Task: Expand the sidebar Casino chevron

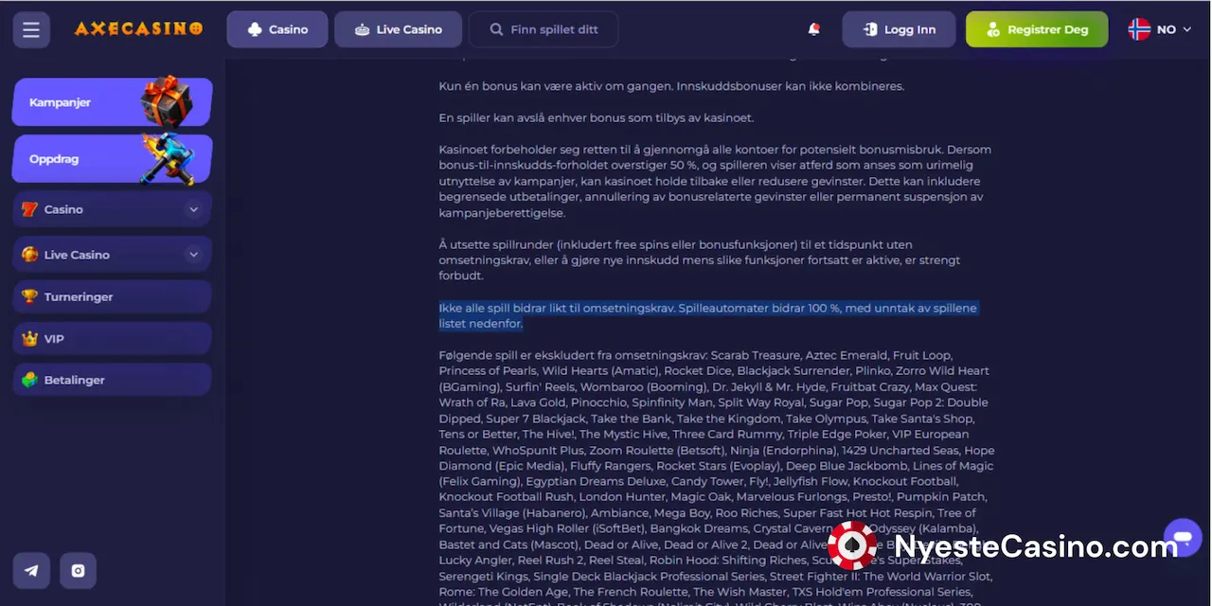Action: tap(193, 209)
